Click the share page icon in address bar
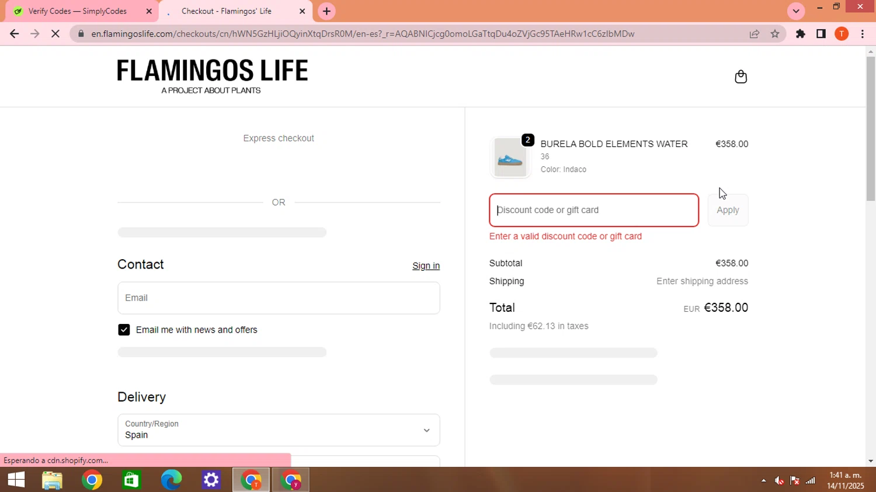Screen dimensions: 876x492 coord(755,34)
